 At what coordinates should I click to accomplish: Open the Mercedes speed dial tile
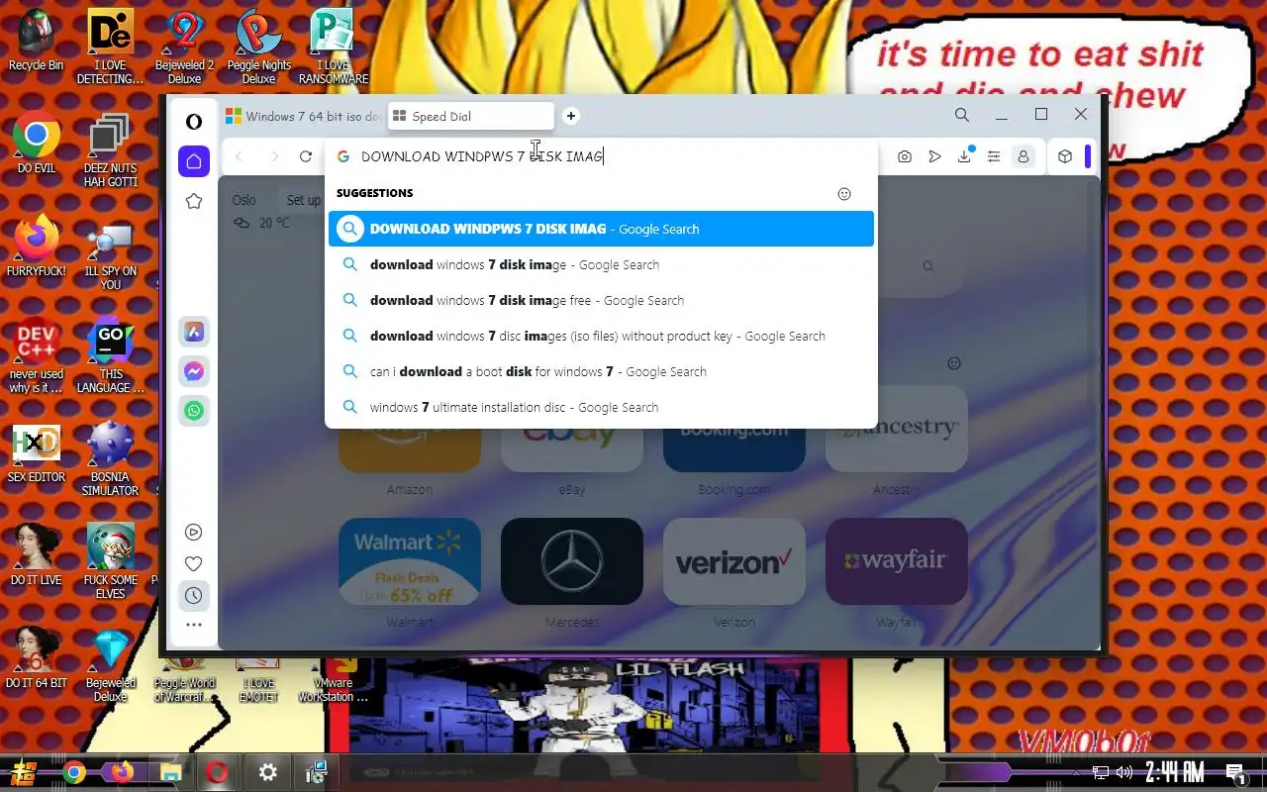coord(572,561)
